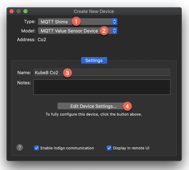Click the Enable Indigo communication label text
The height and width of the screenshot is (170, 189).
point(67,148)
